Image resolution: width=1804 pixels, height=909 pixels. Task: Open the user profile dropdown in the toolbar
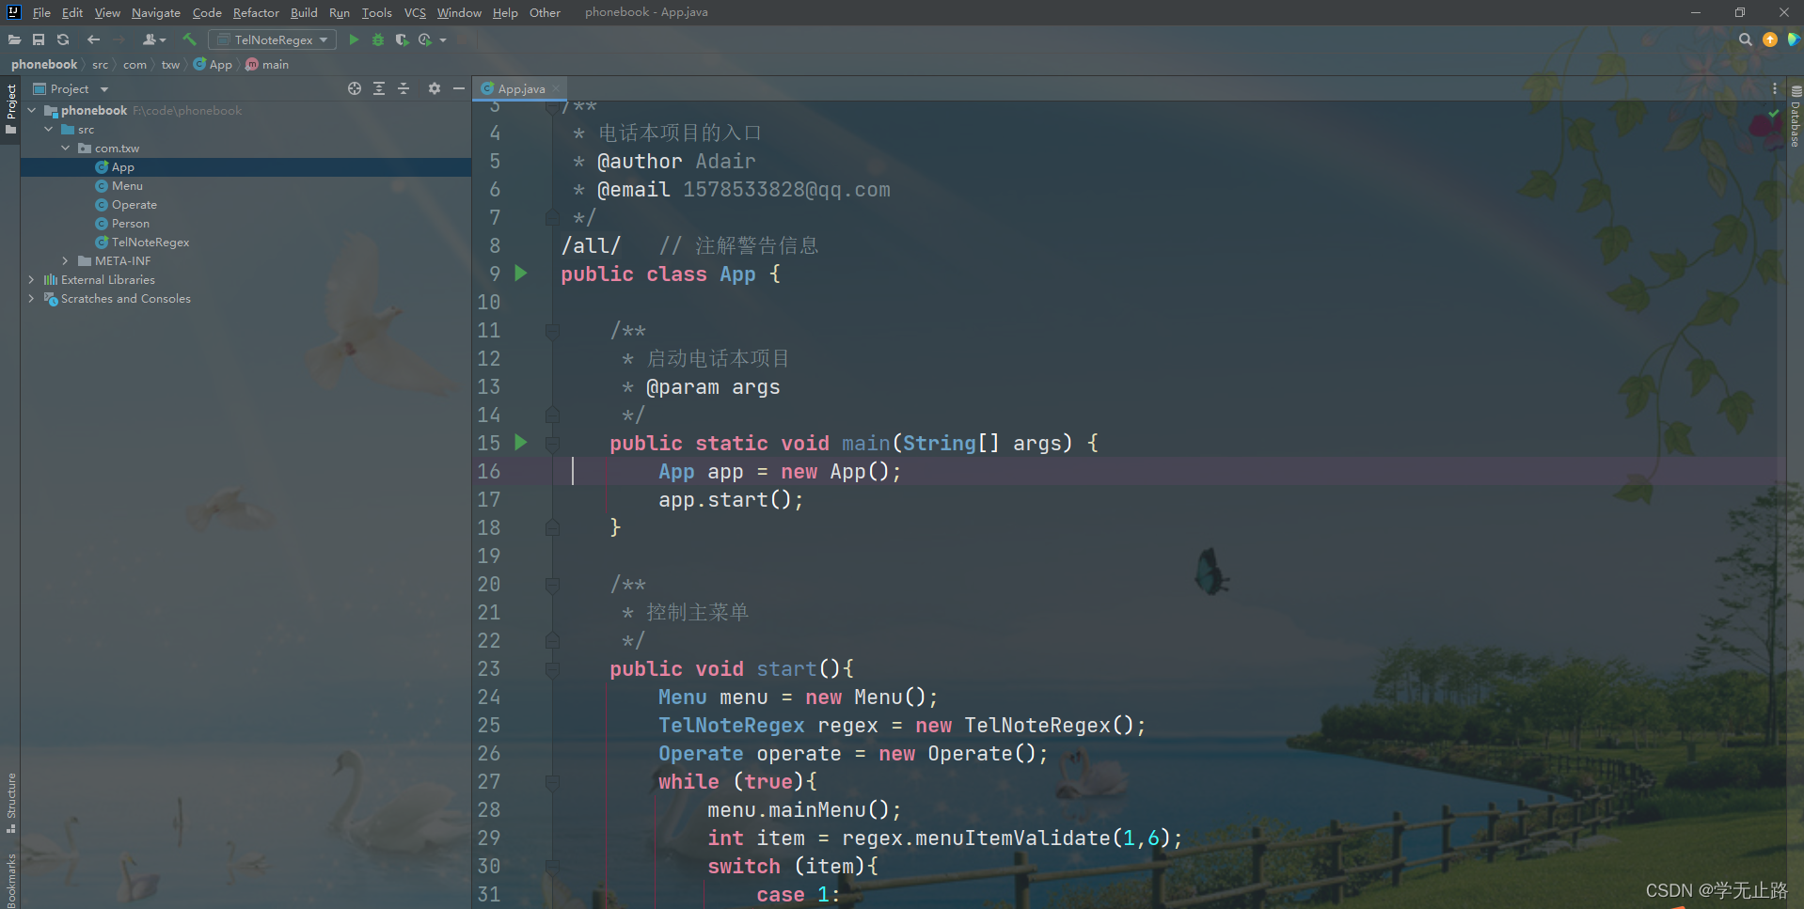(154, 39)
